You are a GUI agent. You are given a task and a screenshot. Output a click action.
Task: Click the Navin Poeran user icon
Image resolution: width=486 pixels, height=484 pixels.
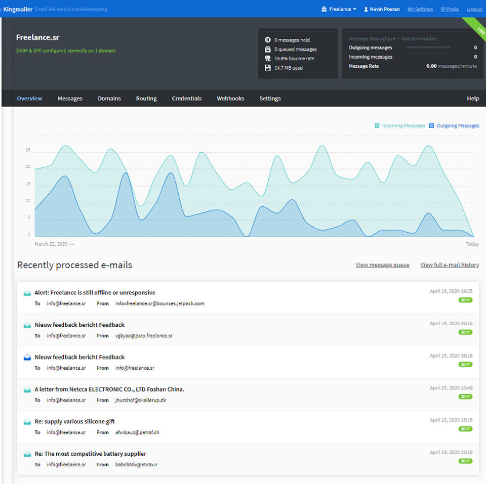366,9
